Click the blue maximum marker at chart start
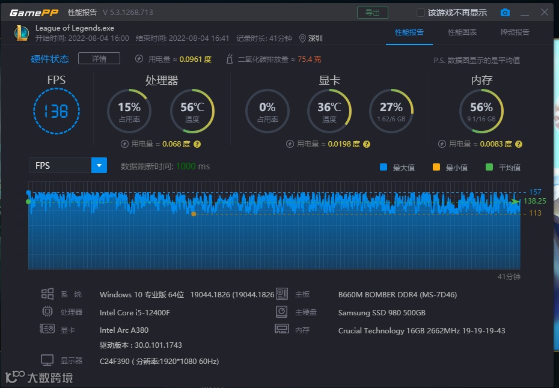This screenshot has height=388, width=559. click(28, 193)
